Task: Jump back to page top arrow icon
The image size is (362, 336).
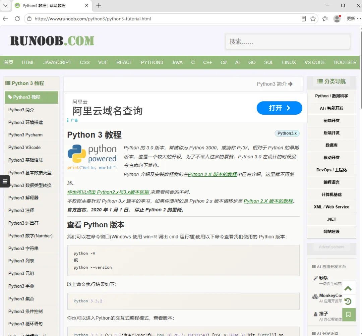Action: coord(348,288)
